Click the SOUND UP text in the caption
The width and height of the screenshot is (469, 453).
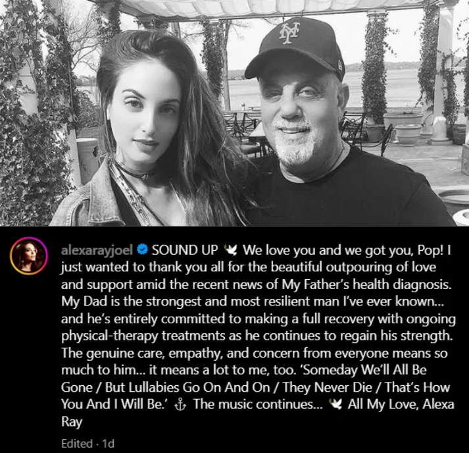[x=185, y=250]
